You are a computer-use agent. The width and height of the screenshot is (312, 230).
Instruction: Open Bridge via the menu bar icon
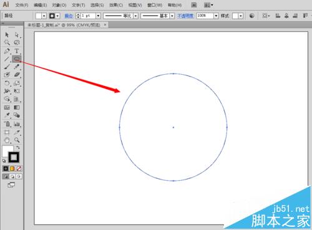click(x=194, y=5)
